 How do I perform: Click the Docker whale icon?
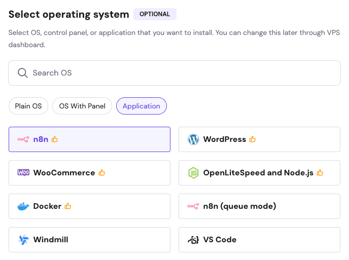click(23, 206)
